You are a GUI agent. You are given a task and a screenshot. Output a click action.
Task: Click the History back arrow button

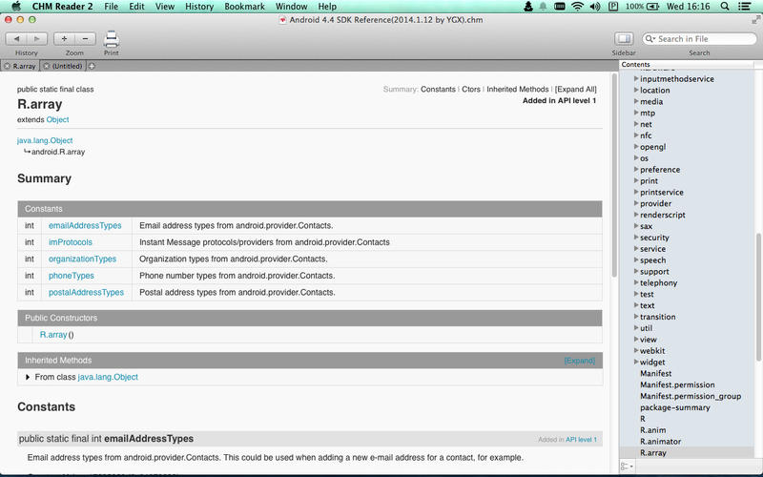[x=16, y=39]
